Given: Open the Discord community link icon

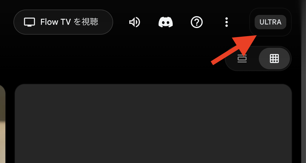Looking at the screenshot, I should coord(165,22).
